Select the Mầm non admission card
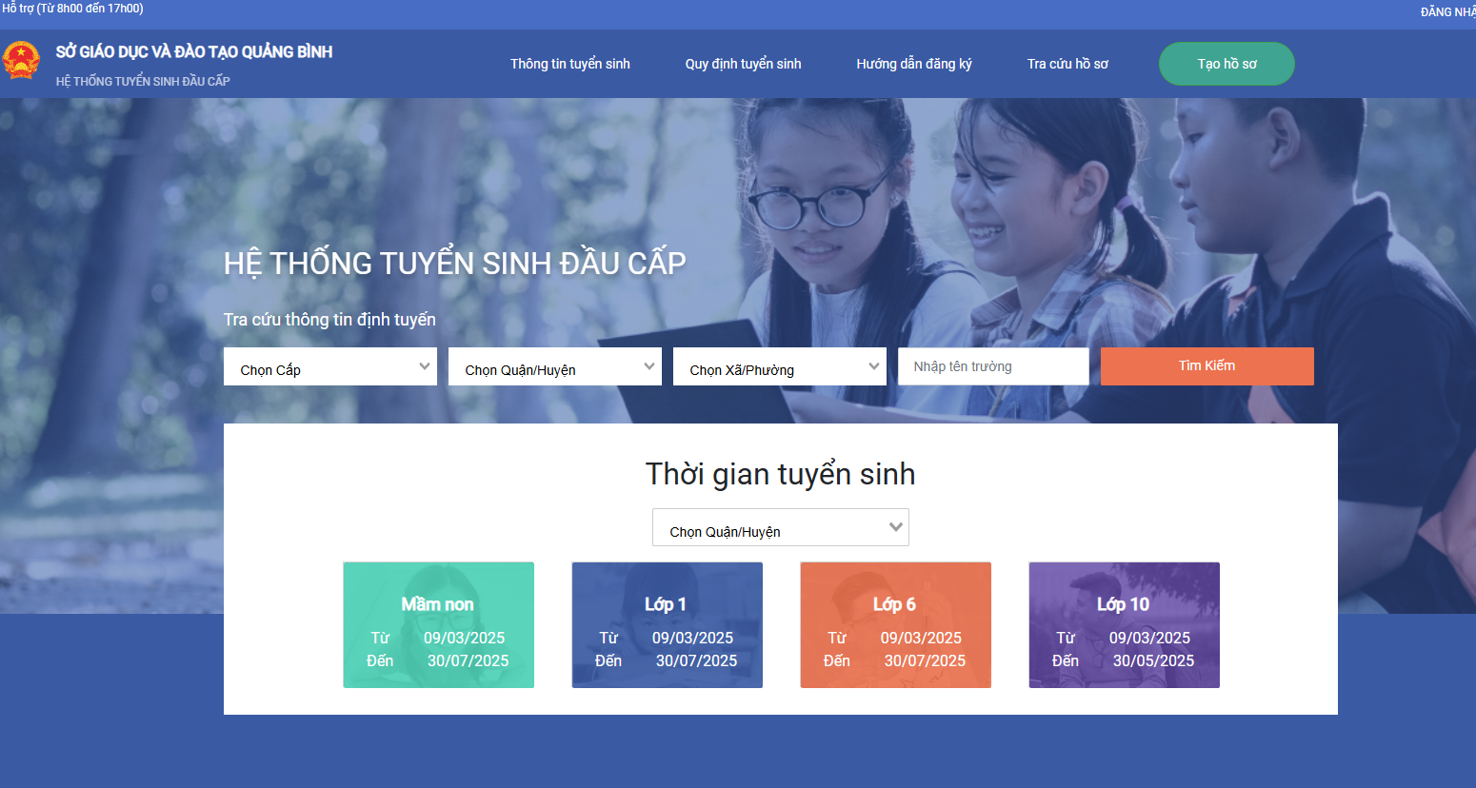Image resolution: width=1476 pixels, height=788 pixels. (438, 625)
